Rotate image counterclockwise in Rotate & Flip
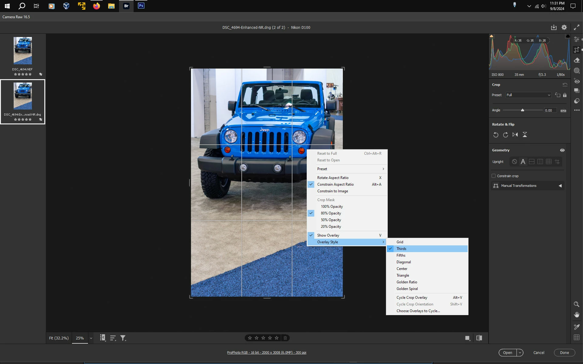This screenshot has height=364, width=583. 496,135
